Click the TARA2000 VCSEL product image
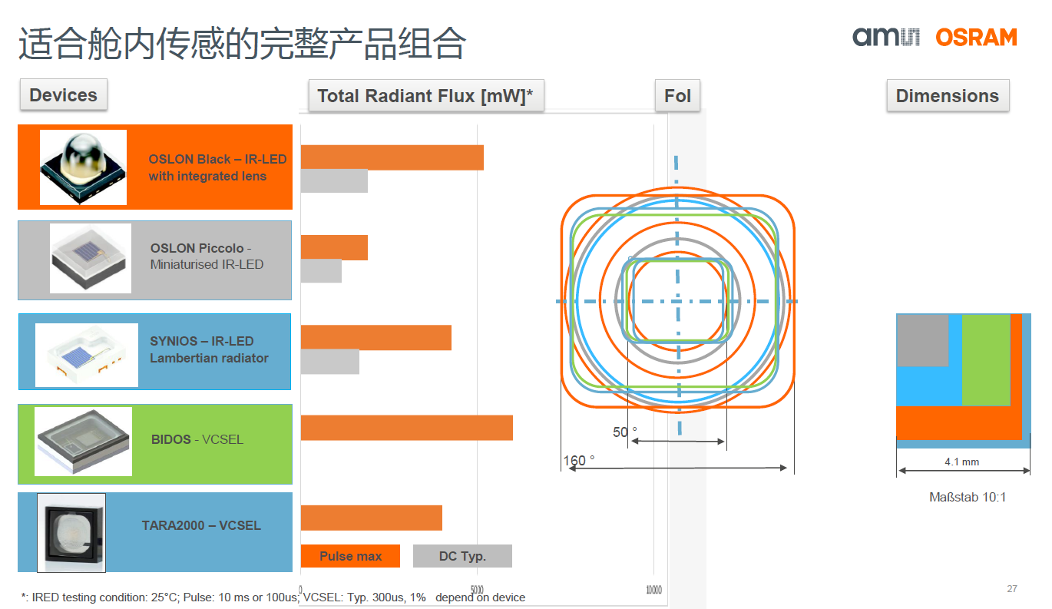Viewport: 1052px width, 609px height. click(x=71, y=532)
